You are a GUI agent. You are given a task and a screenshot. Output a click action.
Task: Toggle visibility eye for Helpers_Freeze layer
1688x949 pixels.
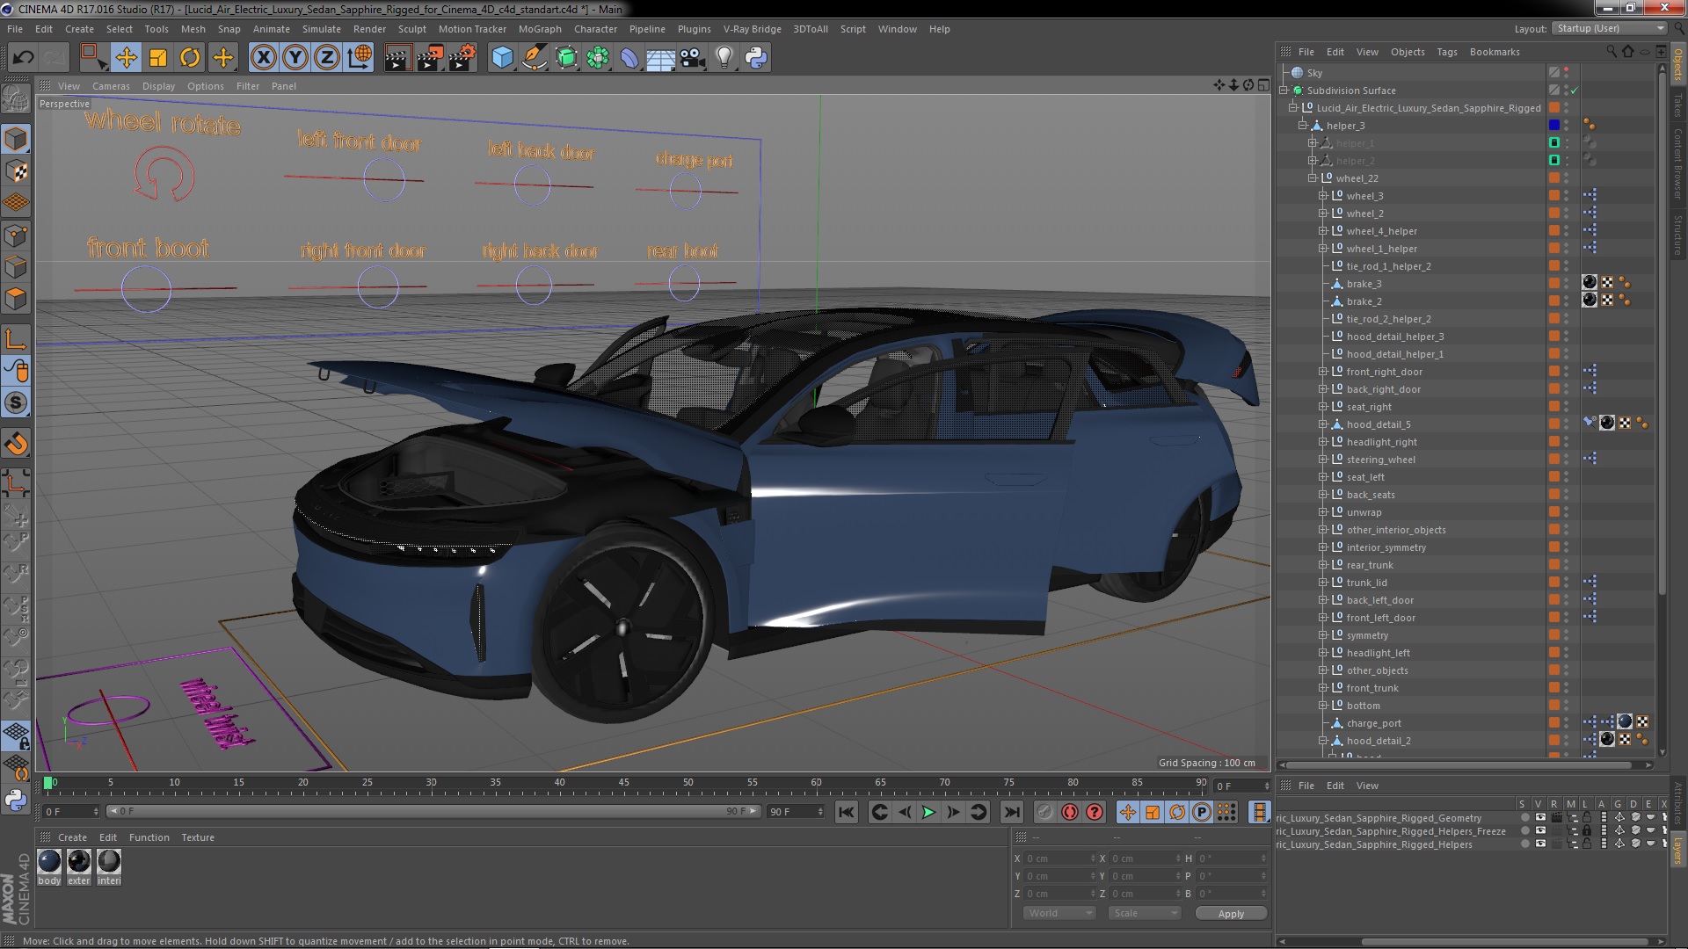[x=1540, y=831]
